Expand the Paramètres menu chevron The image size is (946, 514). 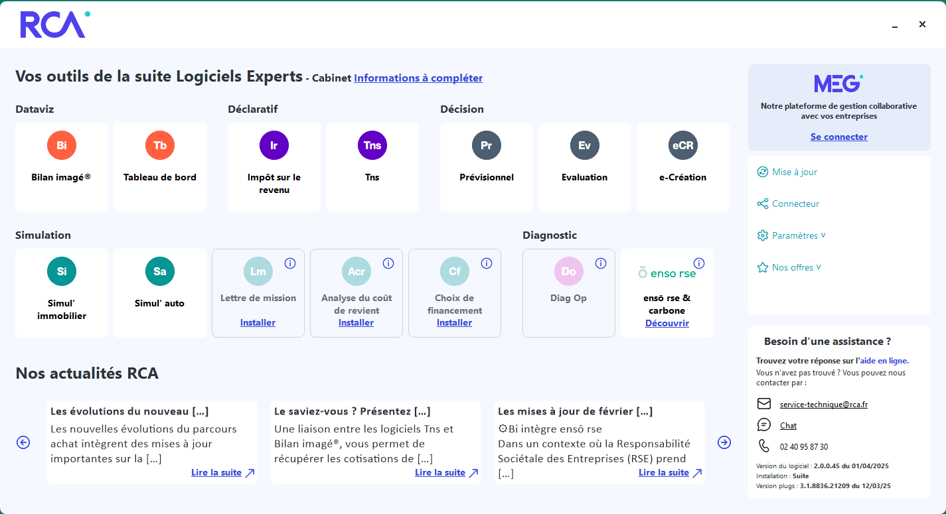coord(823,235)
